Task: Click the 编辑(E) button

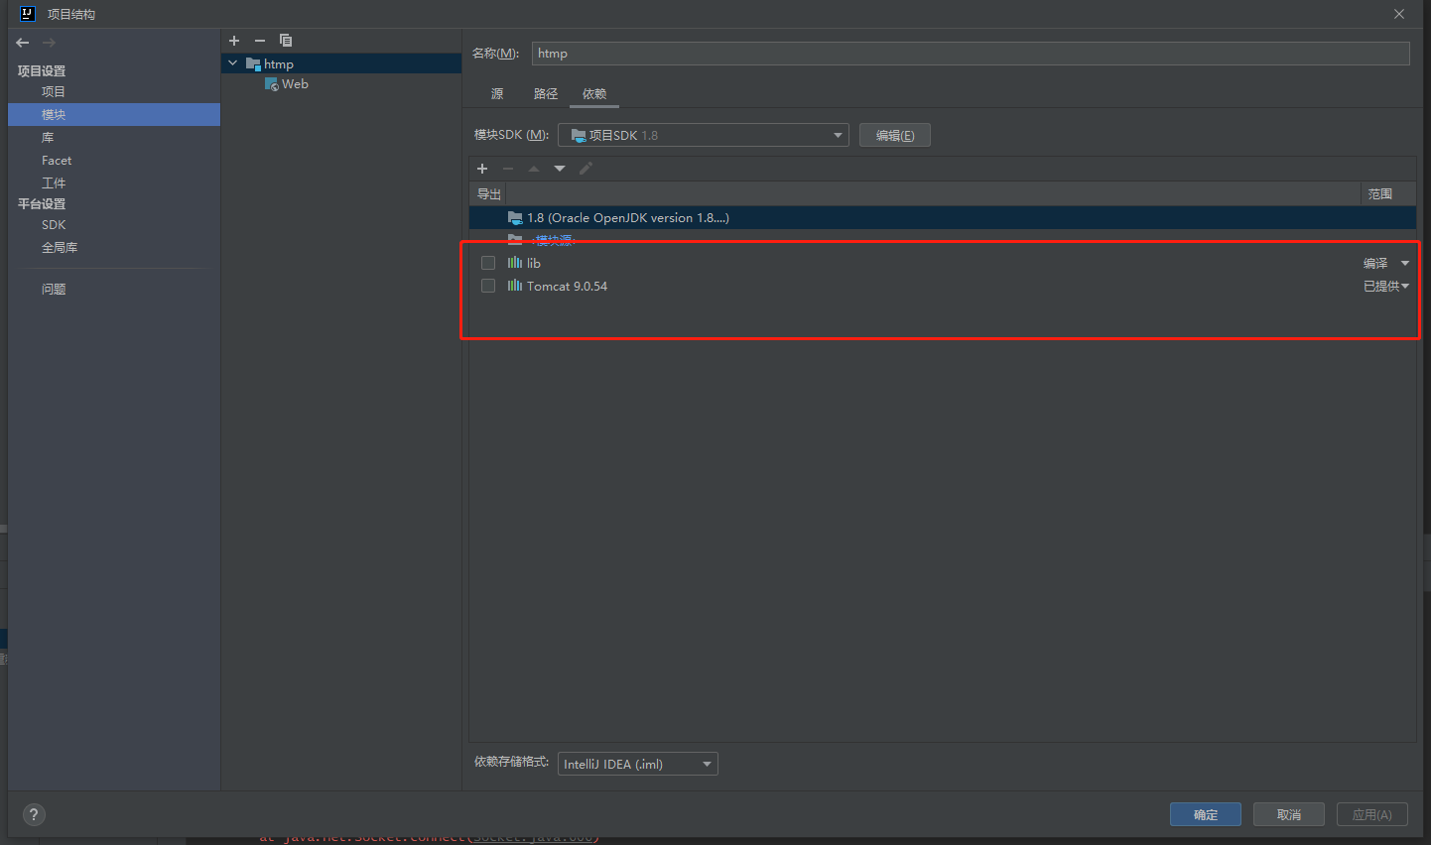Action: tap(895, 135)
